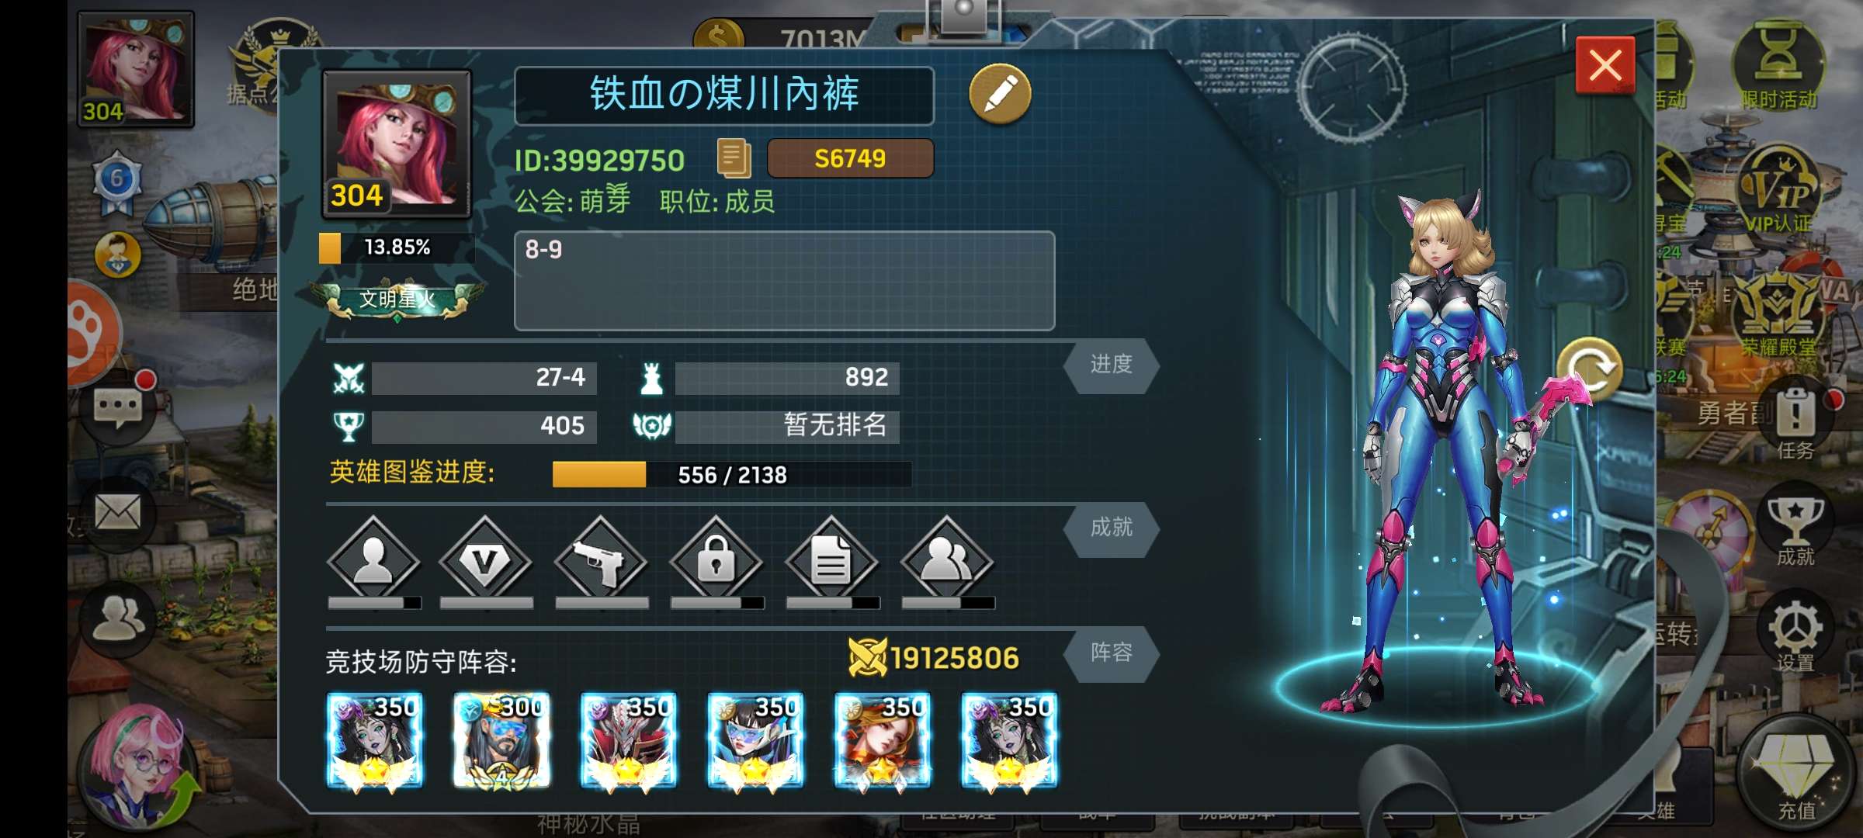Screen dimensions: 1863x838
Task: Open the pistol achievement badge
Action: point(601,561)
